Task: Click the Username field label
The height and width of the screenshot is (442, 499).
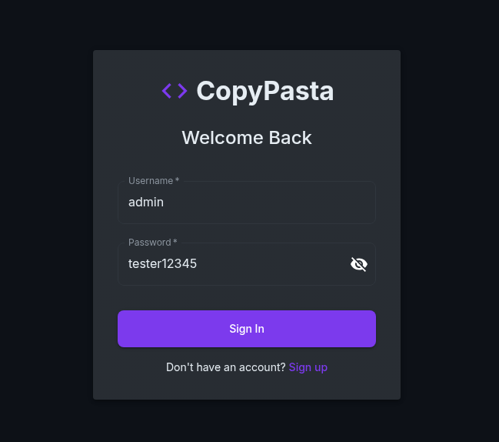Action: [151, 181]
